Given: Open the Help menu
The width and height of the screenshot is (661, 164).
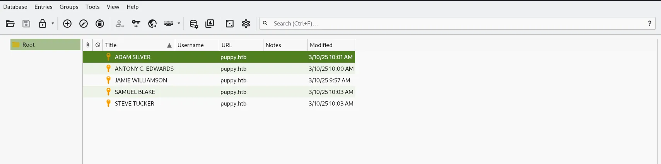Looking at the screenshot, I should 132,7.
